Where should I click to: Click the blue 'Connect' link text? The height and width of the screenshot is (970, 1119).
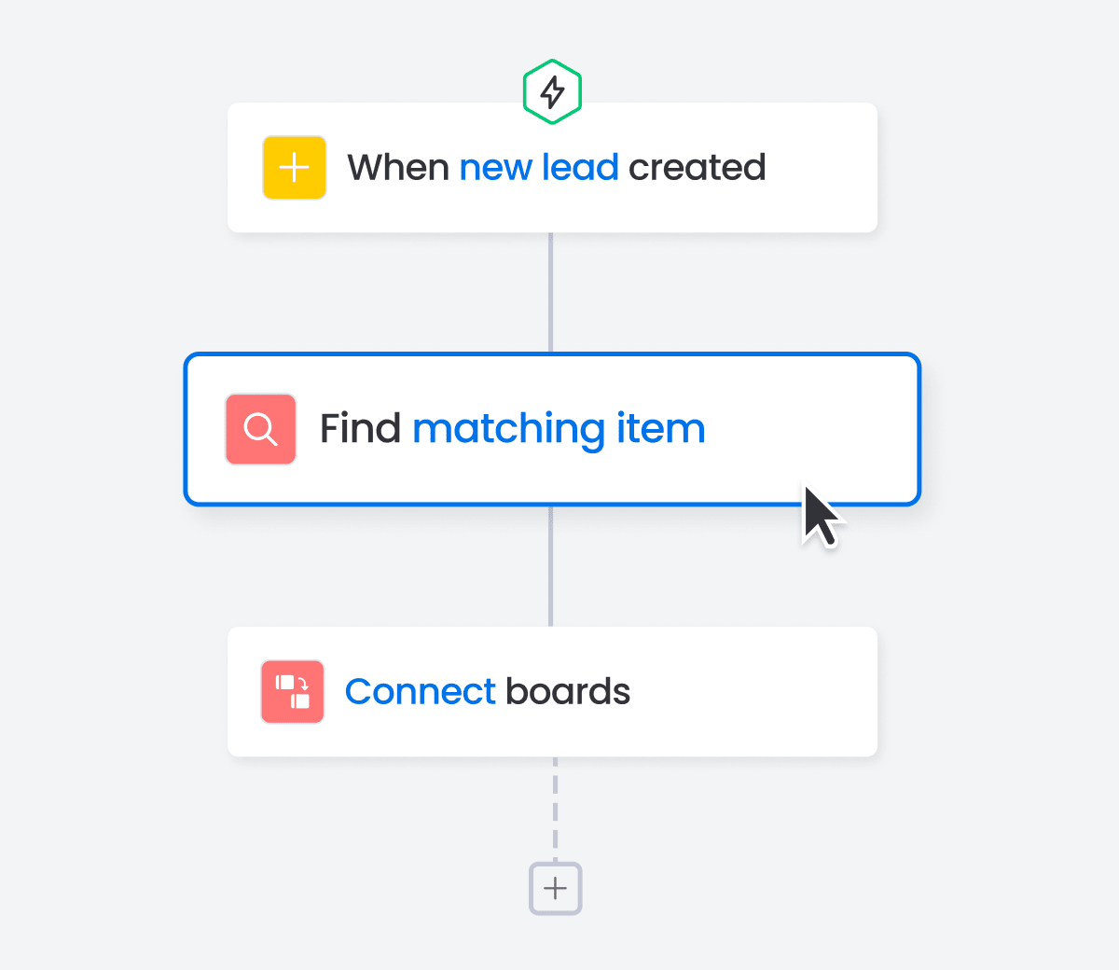pos(421,692)
